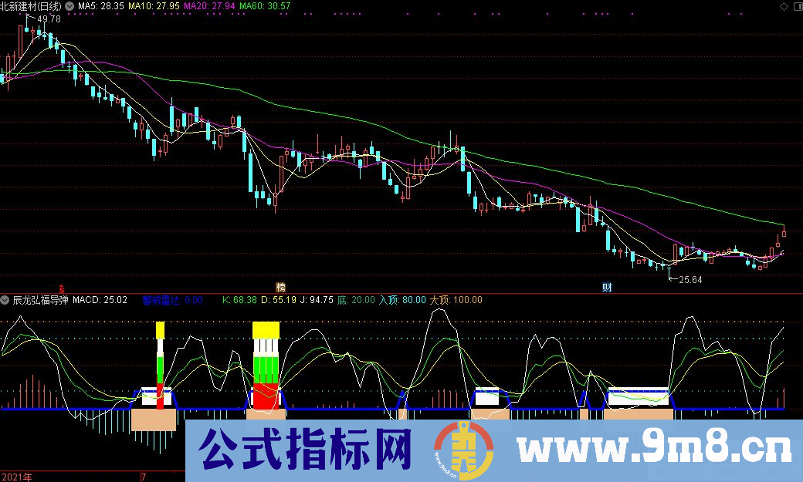
Task: Click the 底: 20.00 label
Action: coord(357,300)
